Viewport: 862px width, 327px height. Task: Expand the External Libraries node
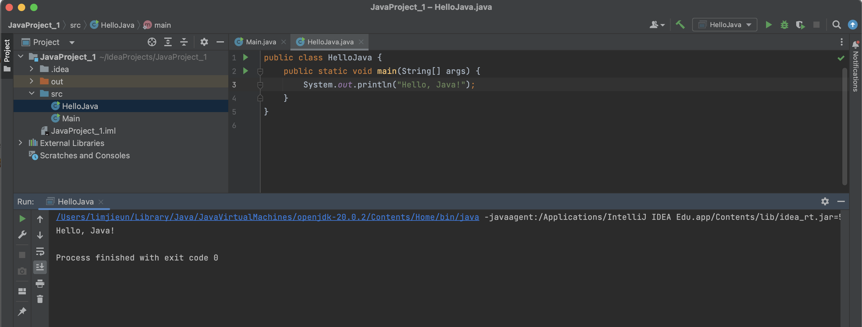(21, 143)
